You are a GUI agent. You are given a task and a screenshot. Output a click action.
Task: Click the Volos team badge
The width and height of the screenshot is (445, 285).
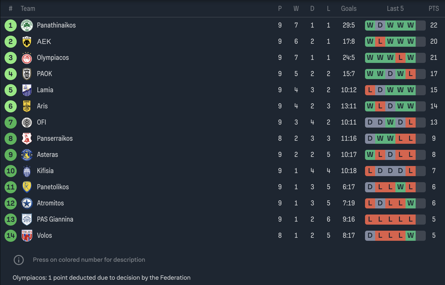[x=27, y=235]
